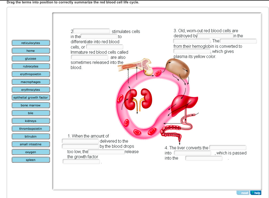This screenshot has width=269, height=198.
Task: Click blank after 'into the' in step 4
Action: tap(204, 158)
